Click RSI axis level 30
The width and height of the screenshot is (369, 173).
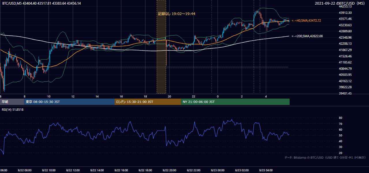click(340, 147)
